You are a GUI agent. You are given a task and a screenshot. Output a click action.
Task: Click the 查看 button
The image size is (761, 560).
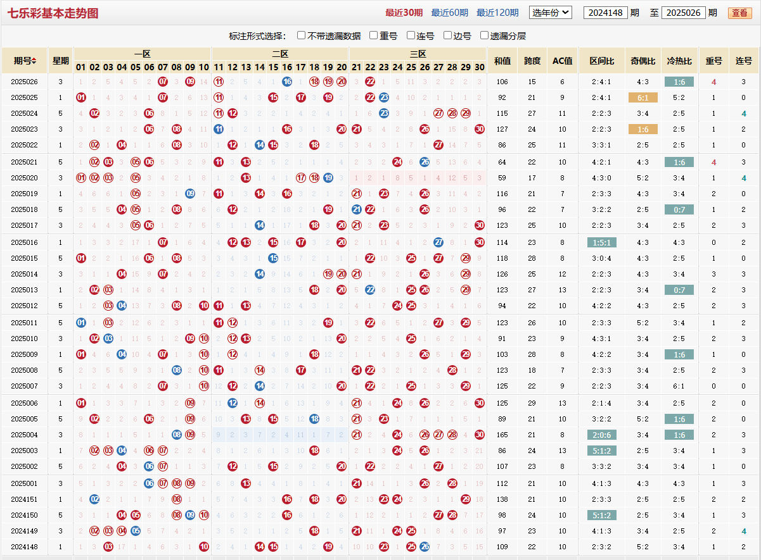pos(739,13)
